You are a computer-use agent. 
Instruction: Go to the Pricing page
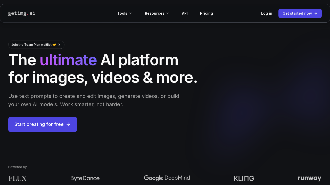207,13
